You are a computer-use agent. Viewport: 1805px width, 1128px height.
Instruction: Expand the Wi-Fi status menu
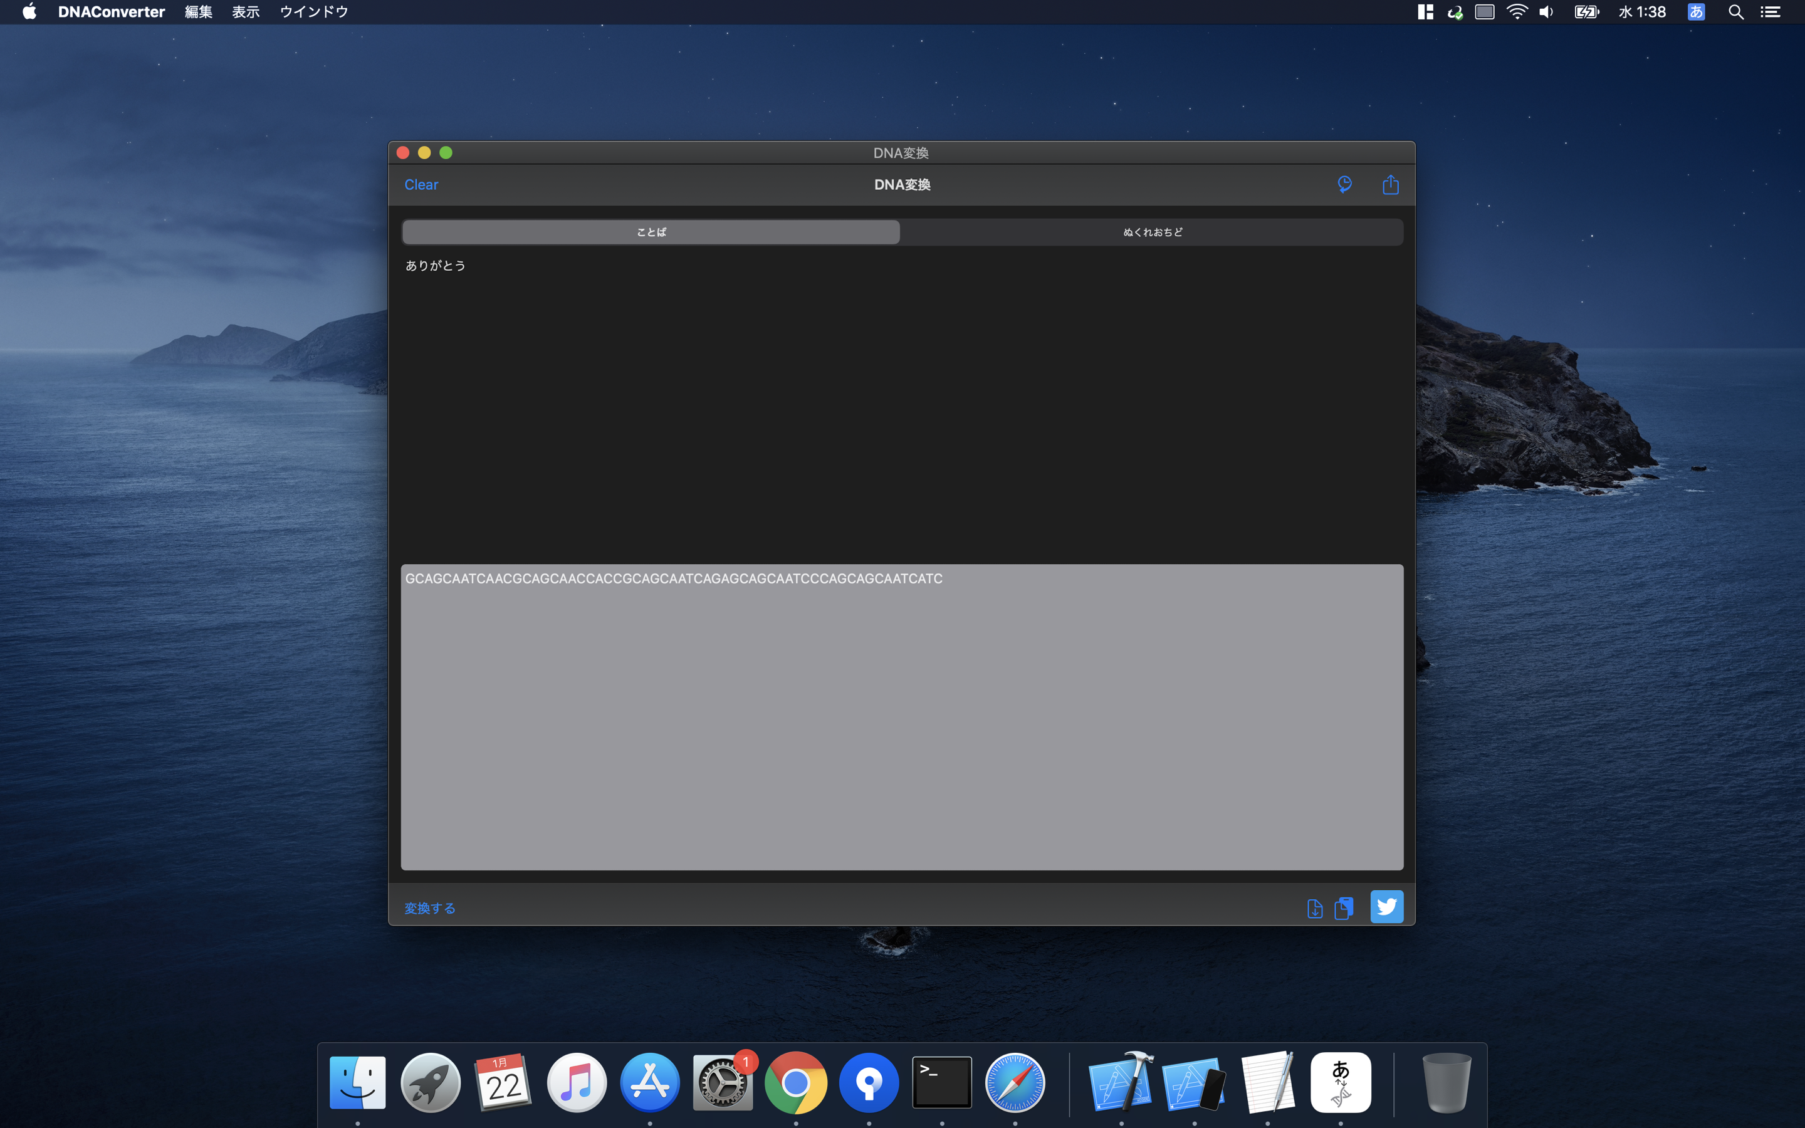(x=1516, y=12)
